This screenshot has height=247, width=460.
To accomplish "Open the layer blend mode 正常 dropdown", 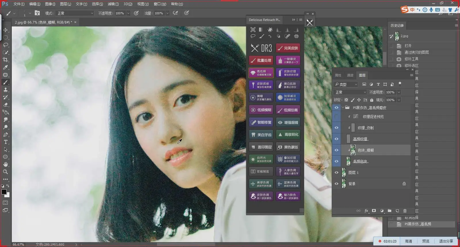I will 350,92.
